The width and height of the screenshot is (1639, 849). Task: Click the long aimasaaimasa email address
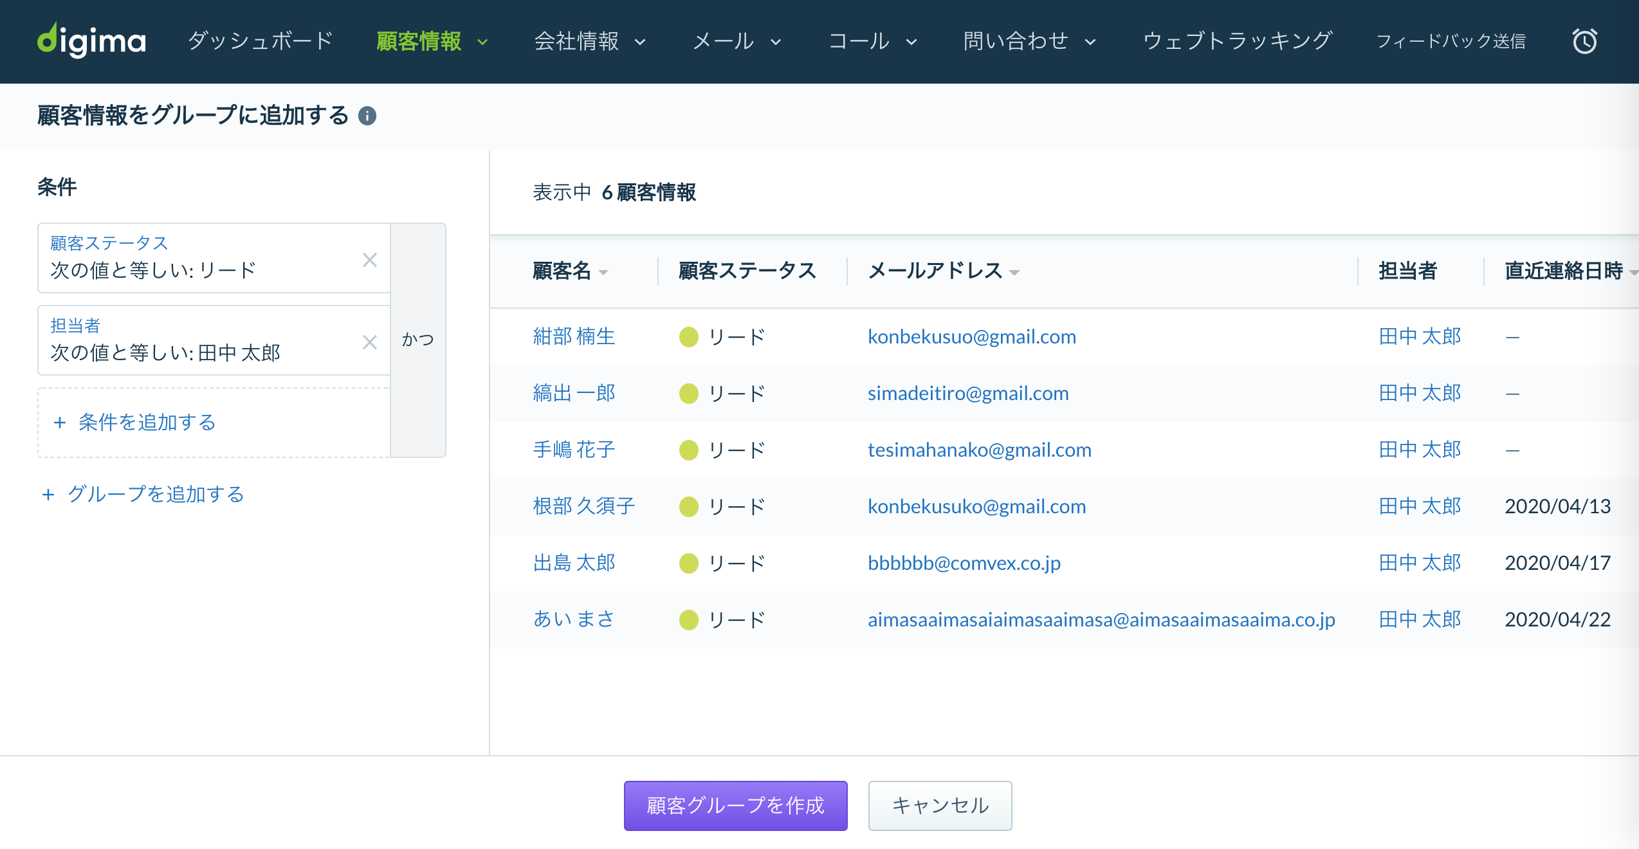[1101, 619]
